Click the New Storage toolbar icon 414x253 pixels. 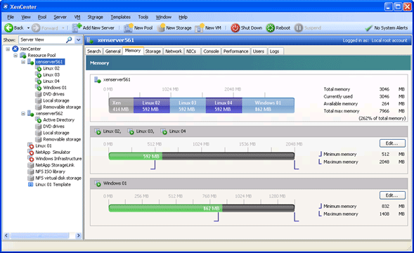(x=161, y=27)
